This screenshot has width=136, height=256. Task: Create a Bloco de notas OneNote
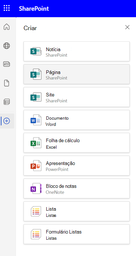tap(77, 189)
